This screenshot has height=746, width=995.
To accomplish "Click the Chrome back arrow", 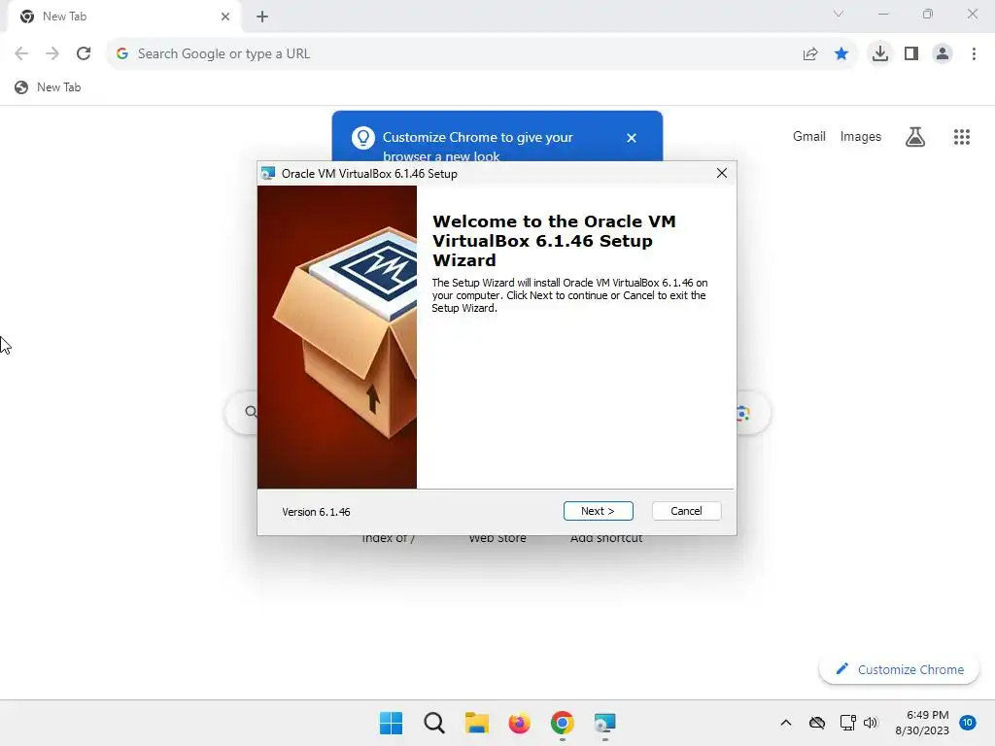I will point(21,54).
